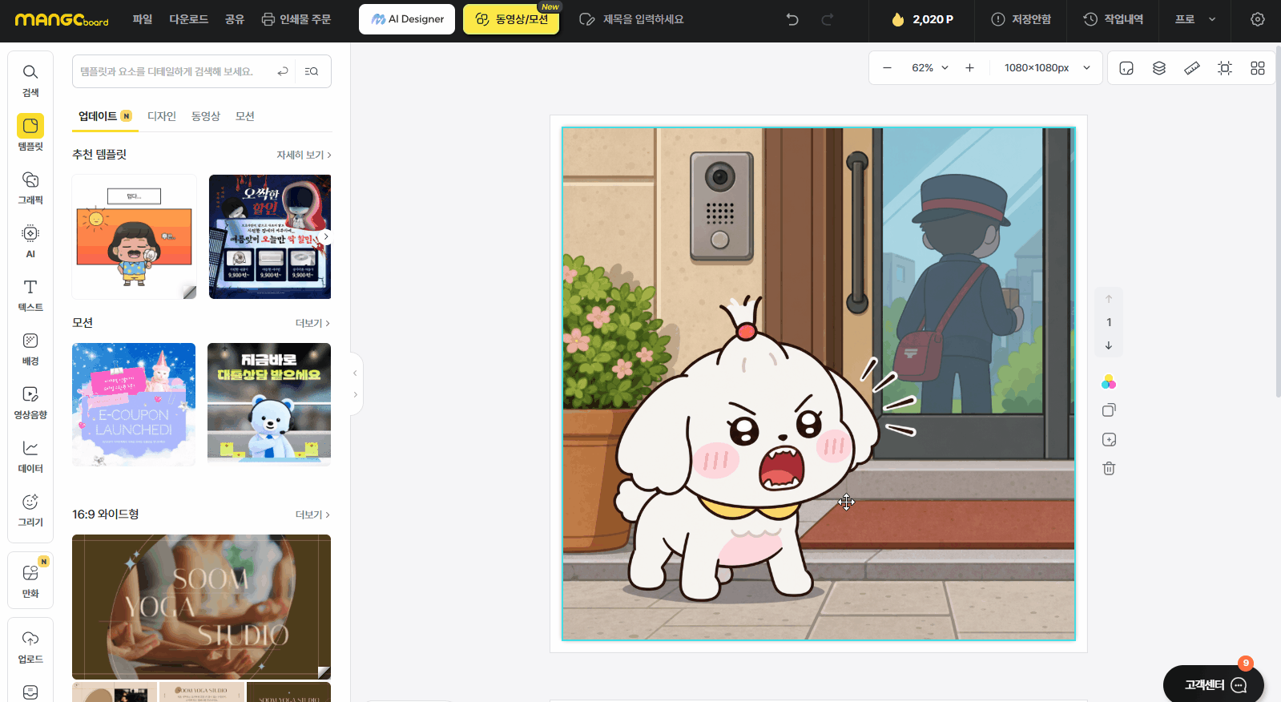
Task: Click the ruler guide icon
Action: pyautogui.click(x=1192, y=68)
